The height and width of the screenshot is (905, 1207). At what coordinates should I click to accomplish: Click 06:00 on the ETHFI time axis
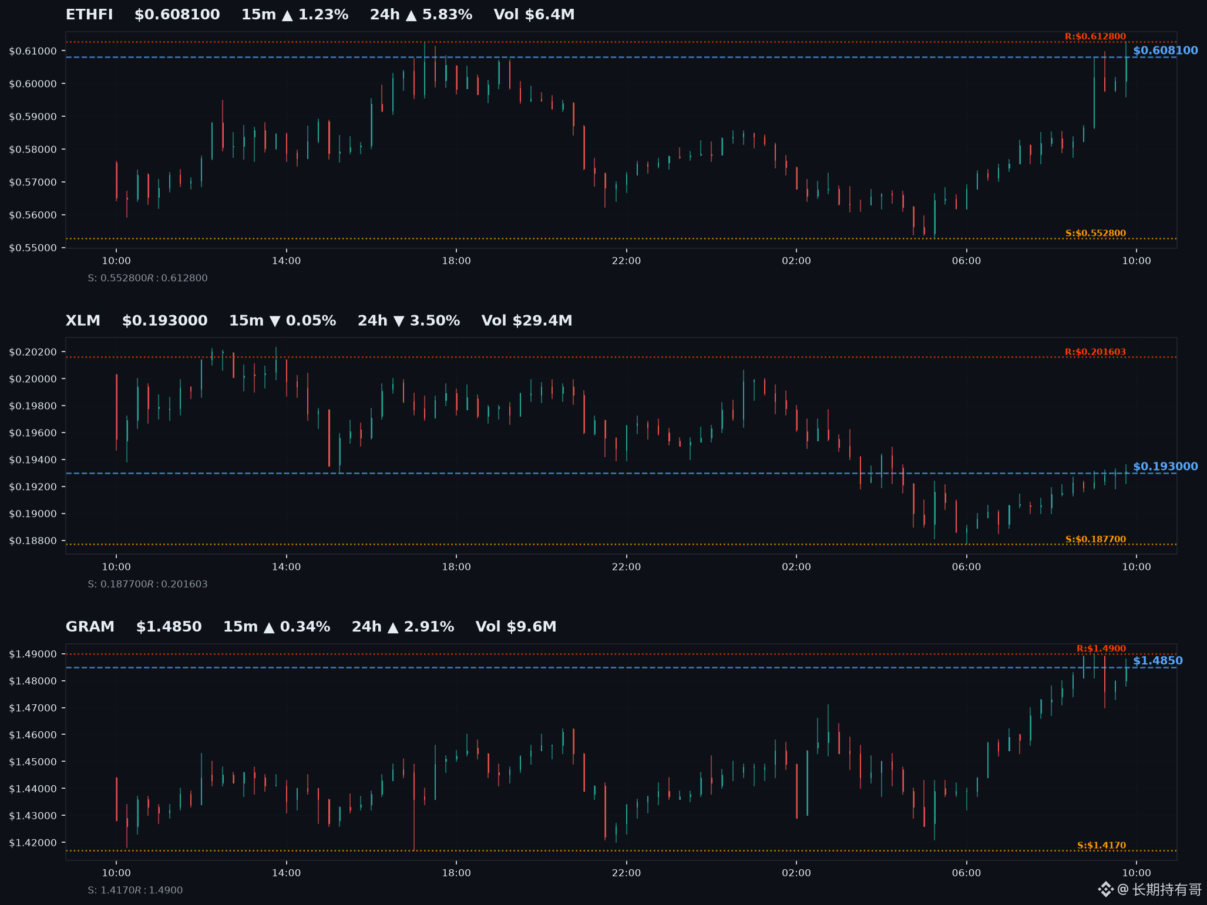(x=966, y=261)
